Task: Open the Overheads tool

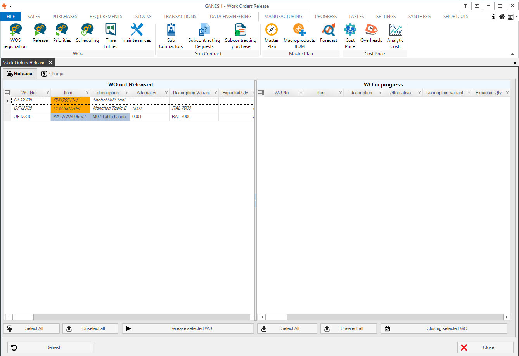Action: click(371, 33)
